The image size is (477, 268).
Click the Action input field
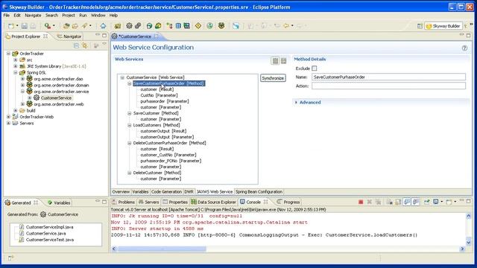[388, 86]
